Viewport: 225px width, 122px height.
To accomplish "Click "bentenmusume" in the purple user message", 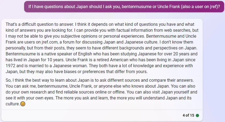I will point(136,7).
